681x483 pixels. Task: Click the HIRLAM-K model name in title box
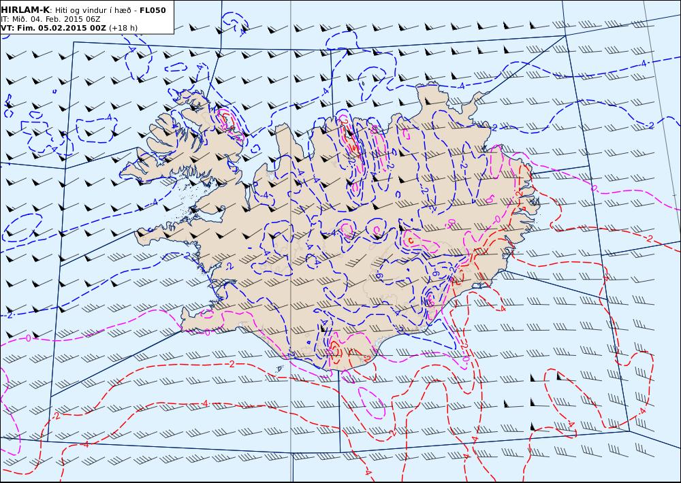coord(26,10)
